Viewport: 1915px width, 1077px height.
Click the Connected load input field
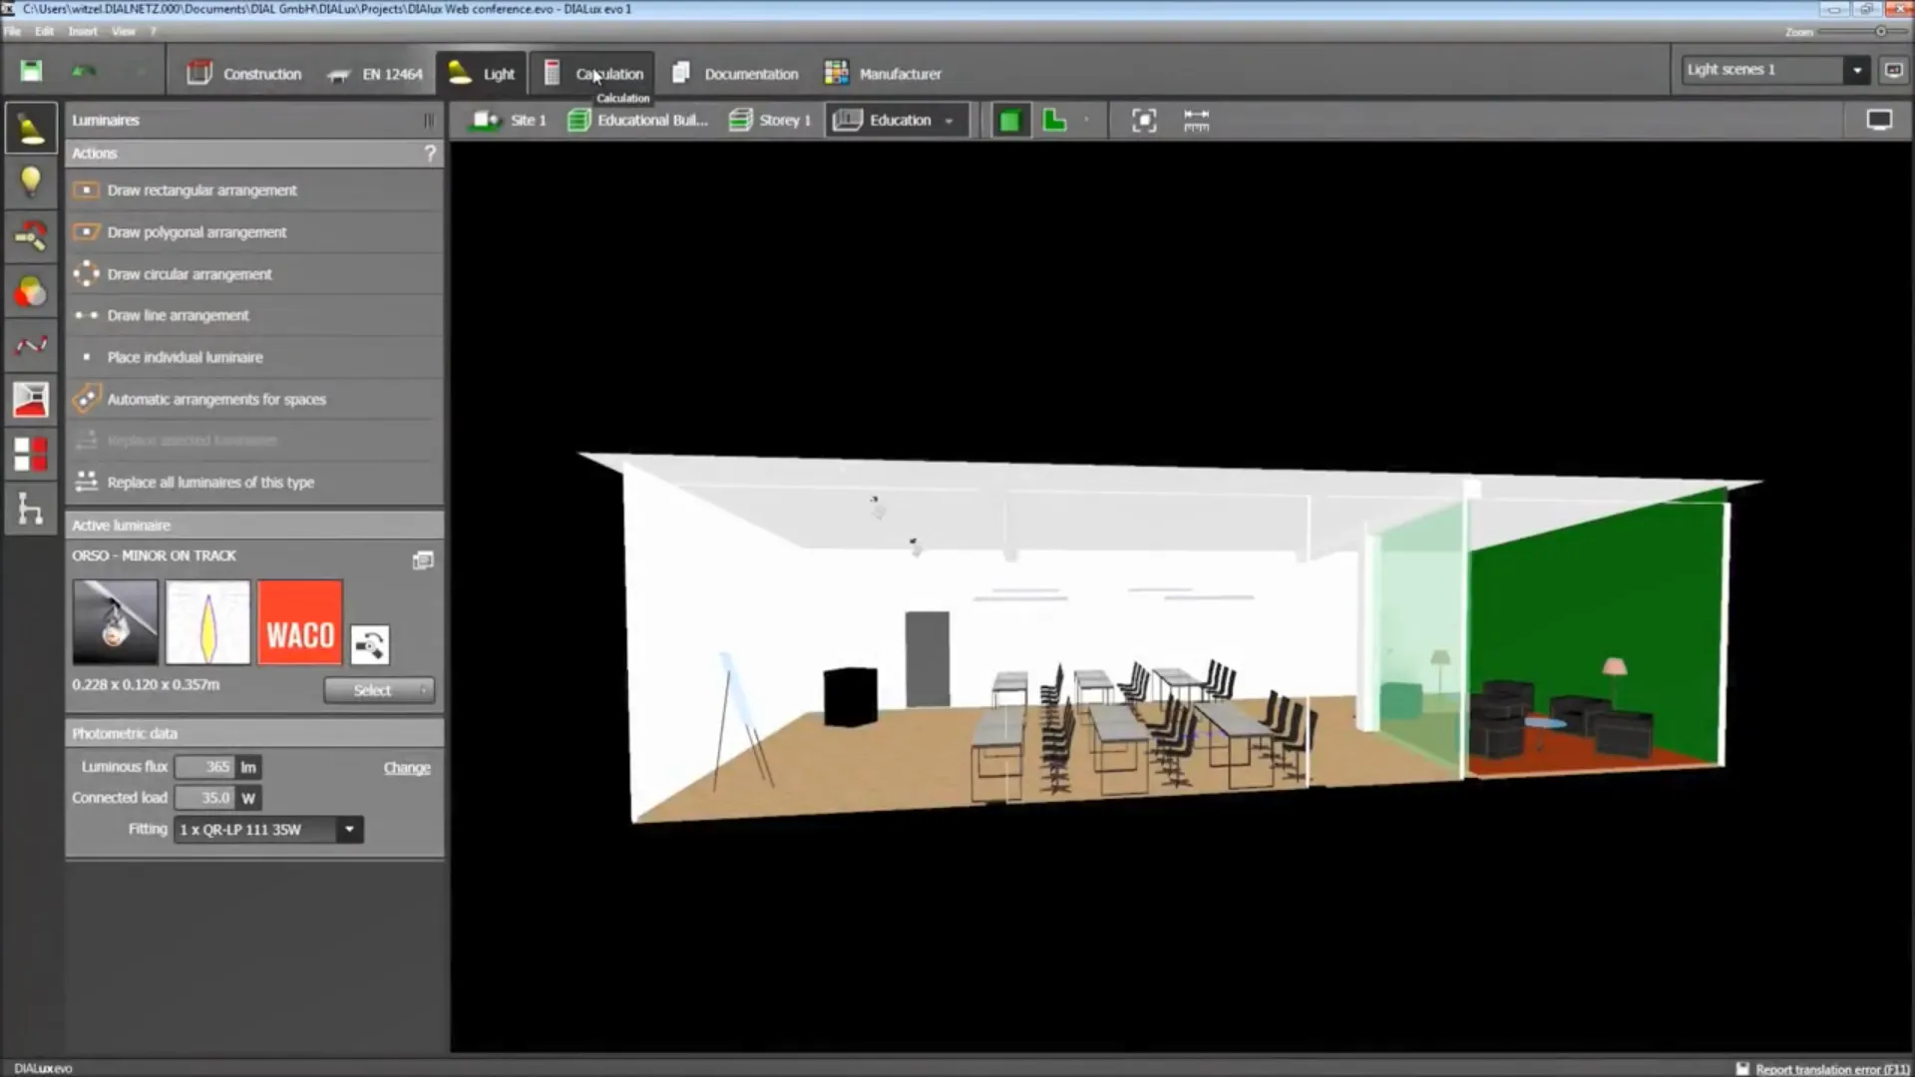(205, 798)
